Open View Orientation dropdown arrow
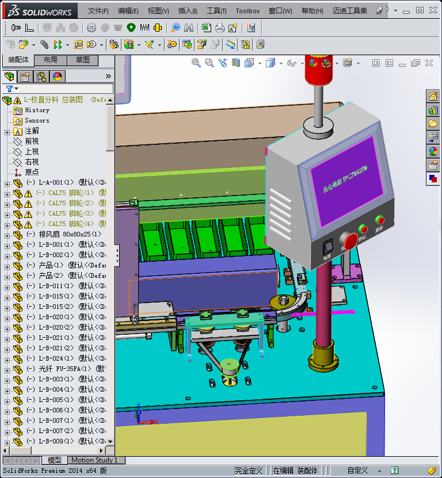The width and height of the screenshot is (442, 478). [x=260, y=63]
